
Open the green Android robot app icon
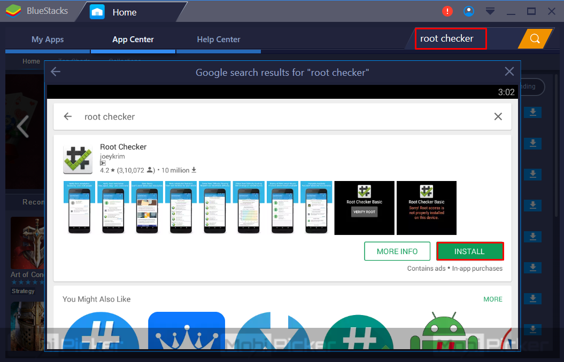444,330
